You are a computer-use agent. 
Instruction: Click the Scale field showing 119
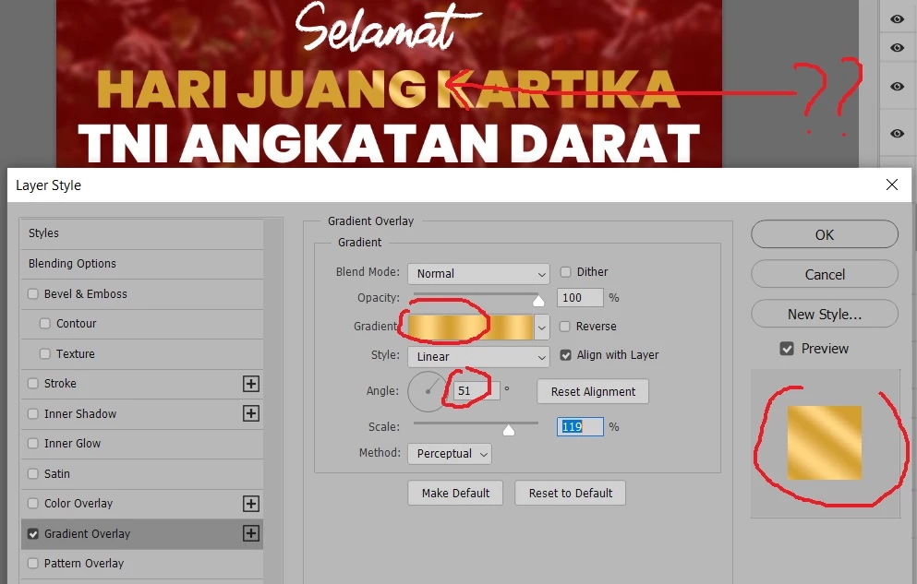point(580,427)
